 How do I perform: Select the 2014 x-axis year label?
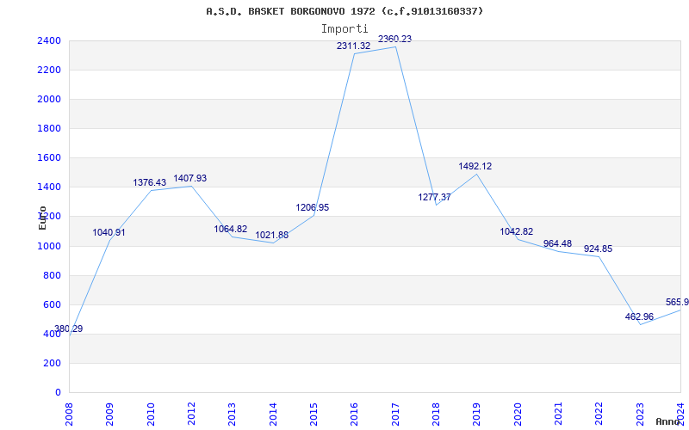tap(273, 414)
